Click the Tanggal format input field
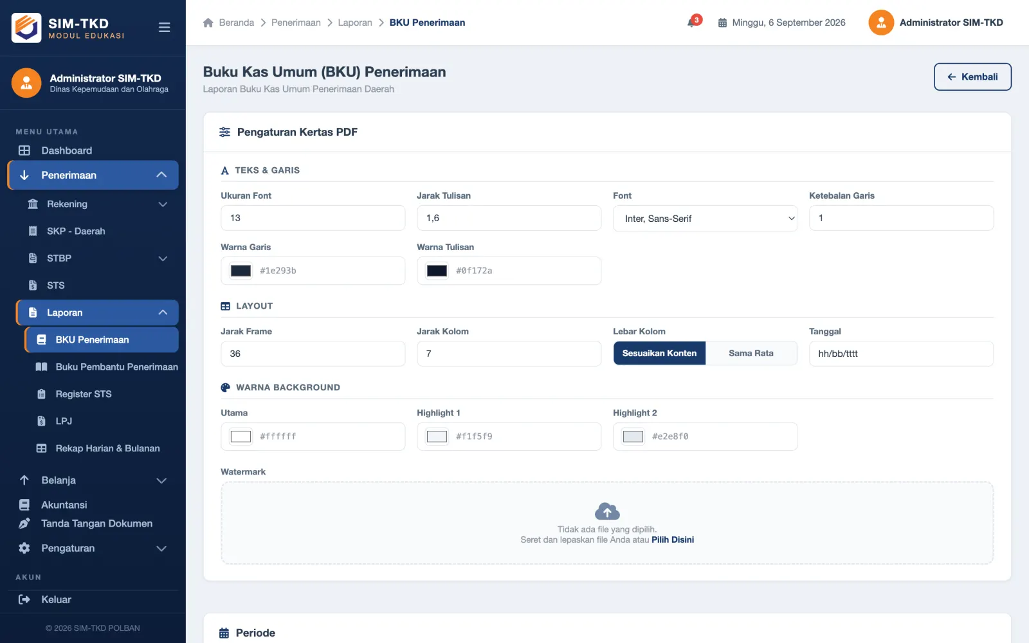This screenshot has width=1029, height=643. click(901, 354)
